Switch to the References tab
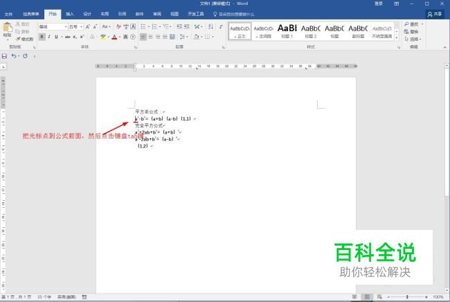The height and width of the screenshot is (302, 450). (122, 14)
